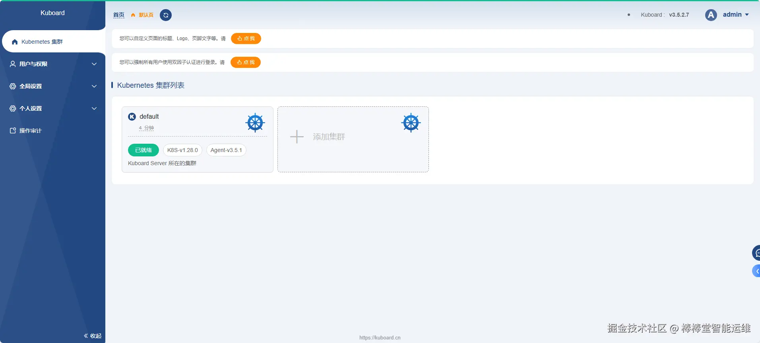Click the 操作审计 icon in the sidebar
Screen dimensions: 760x343
click(13, 131)
